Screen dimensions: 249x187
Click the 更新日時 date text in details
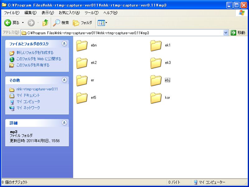pos(35,141)
